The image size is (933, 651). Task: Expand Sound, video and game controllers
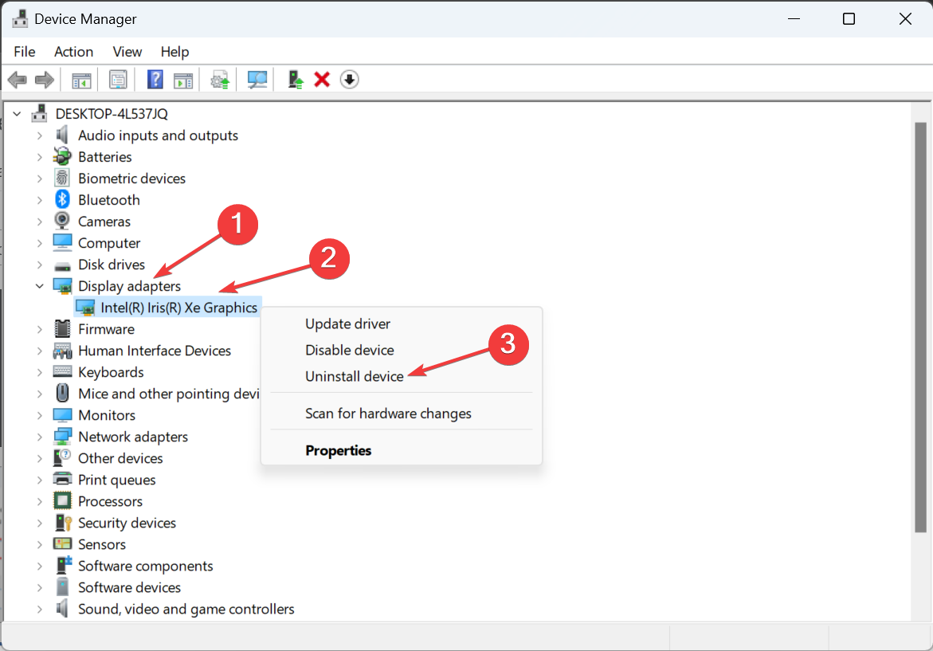click(40, 610)
